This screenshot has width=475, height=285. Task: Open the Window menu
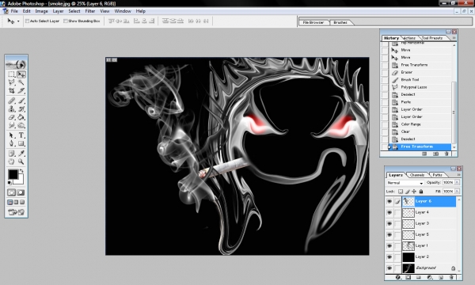coord(123,11)
